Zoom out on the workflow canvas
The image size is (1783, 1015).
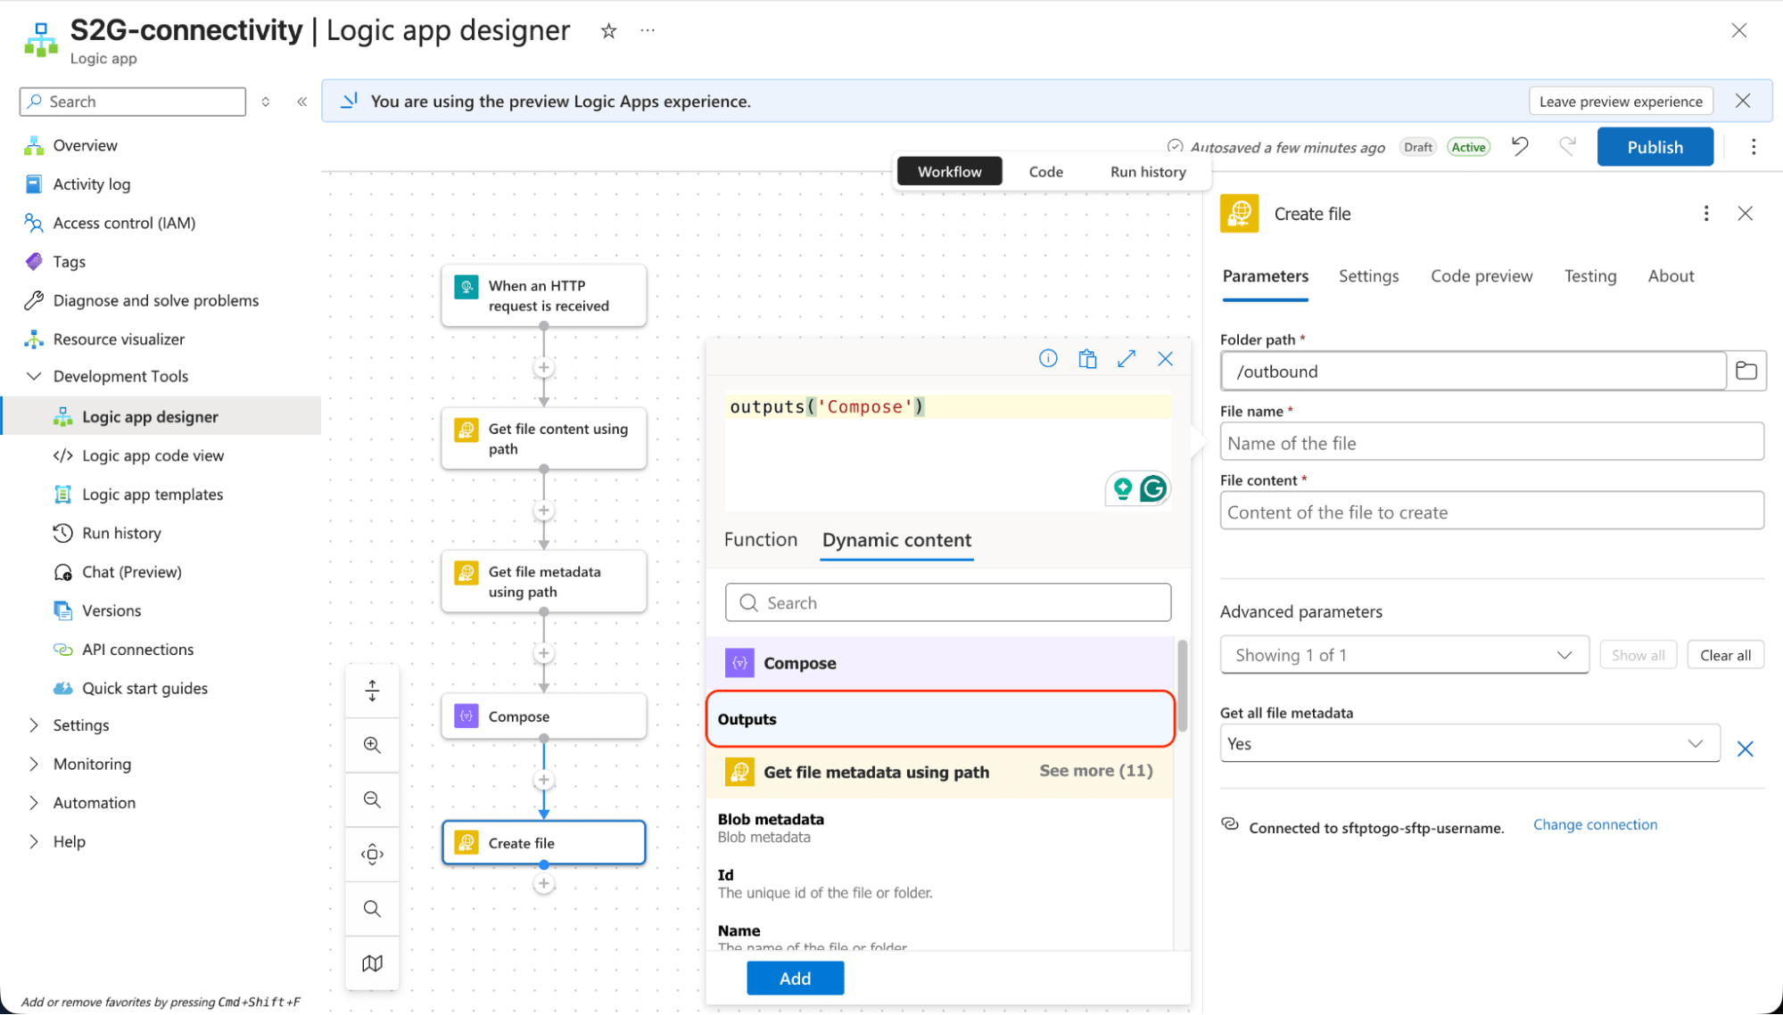coord(372,799)
